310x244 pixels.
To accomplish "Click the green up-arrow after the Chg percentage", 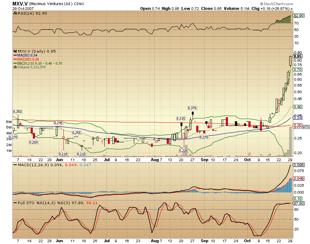I will click(292, 9).
